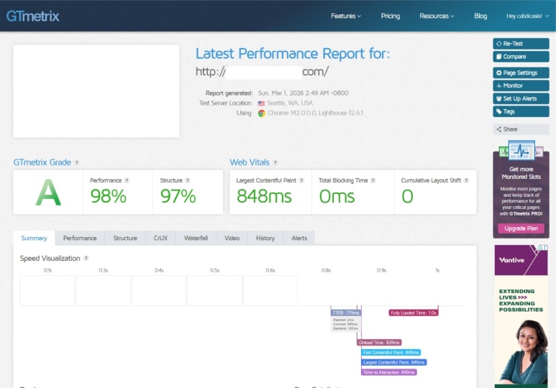Open help icon beside Structure score

188,180
